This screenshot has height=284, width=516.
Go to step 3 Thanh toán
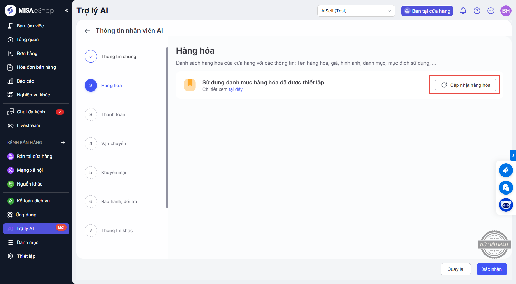pyautogui.click(x=113, y=114)
